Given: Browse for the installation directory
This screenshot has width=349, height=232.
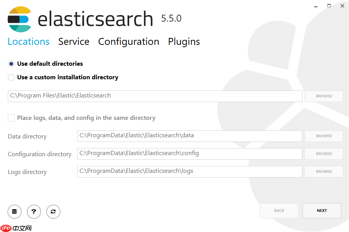Looking at the screenshot, I should click(323, 96).
